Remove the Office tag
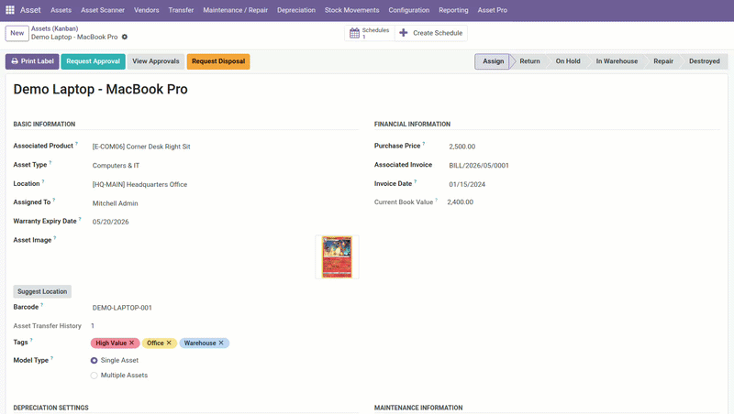 point(169,343)
